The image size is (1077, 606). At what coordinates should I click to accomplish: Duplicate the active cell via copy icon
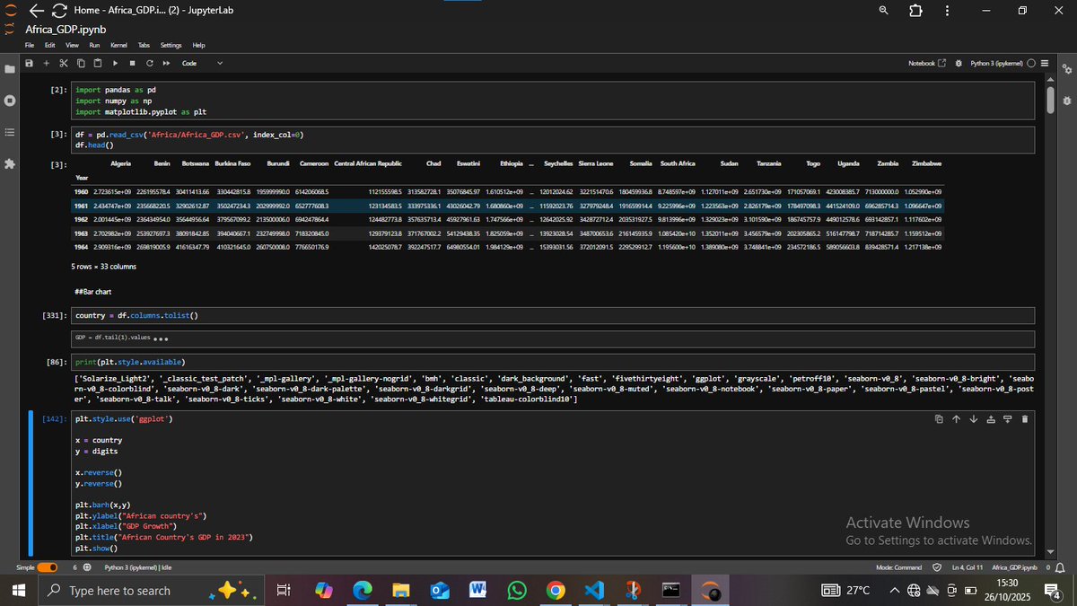click(x=938, y=418)
